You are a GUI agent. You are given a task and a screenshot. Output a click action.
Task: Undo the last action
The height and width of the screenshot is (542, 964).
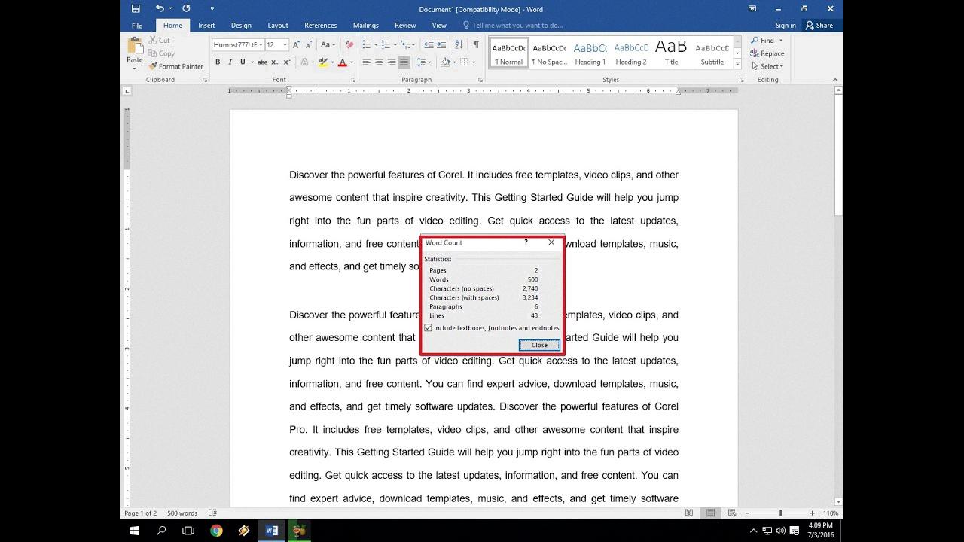[x=160, y=8]
